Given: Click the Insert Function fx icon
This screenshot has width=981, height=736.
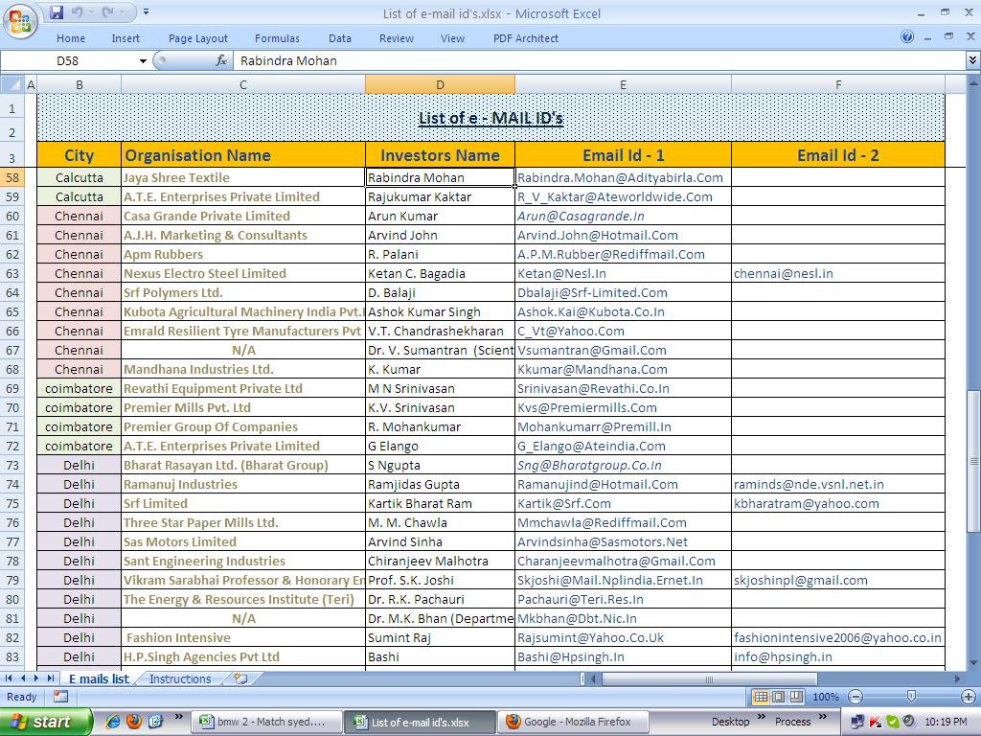Looking at the screenshot, I should (x=221, y=60).
